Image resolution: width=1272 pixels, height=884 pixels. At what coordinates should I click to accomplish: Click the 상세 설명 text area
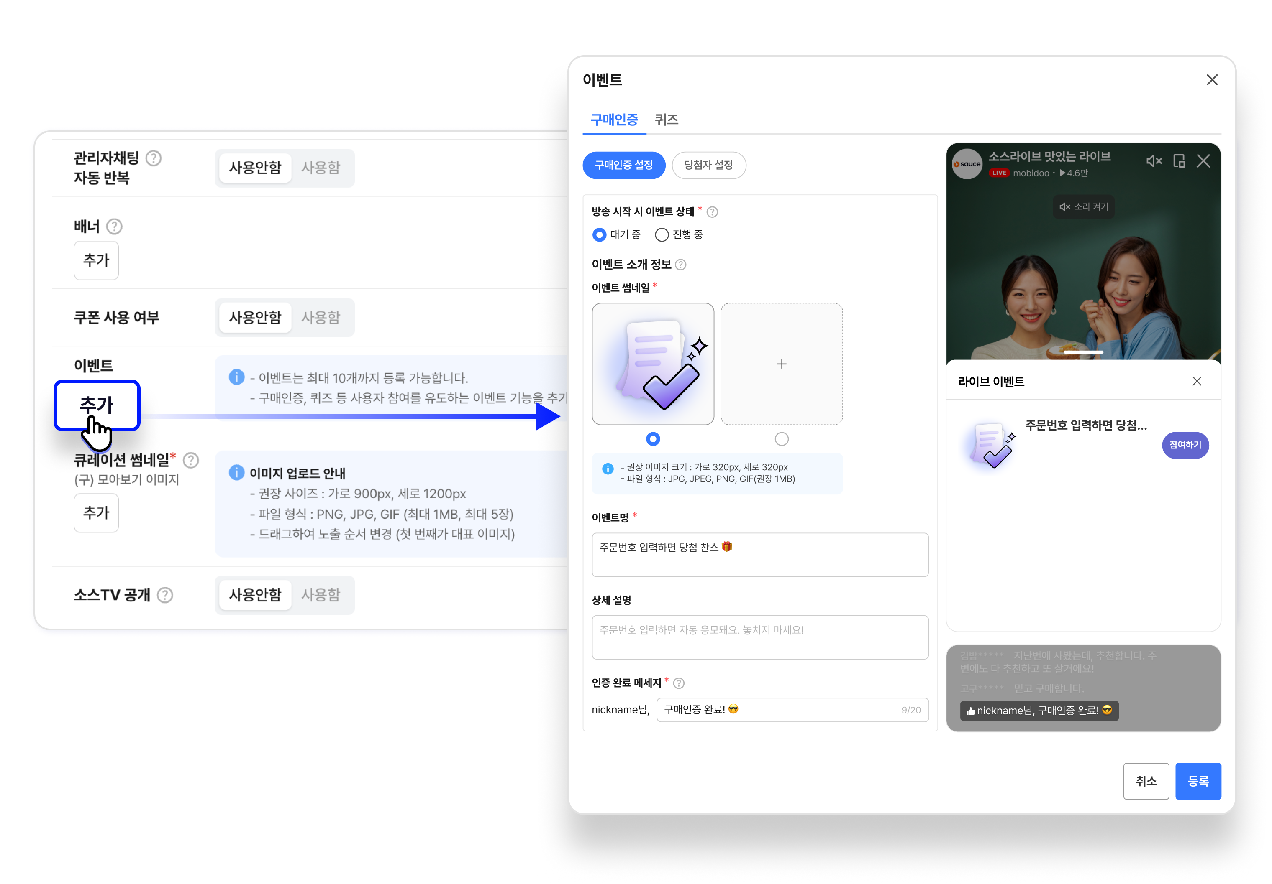pyautogui.click(x=759, y=637)
